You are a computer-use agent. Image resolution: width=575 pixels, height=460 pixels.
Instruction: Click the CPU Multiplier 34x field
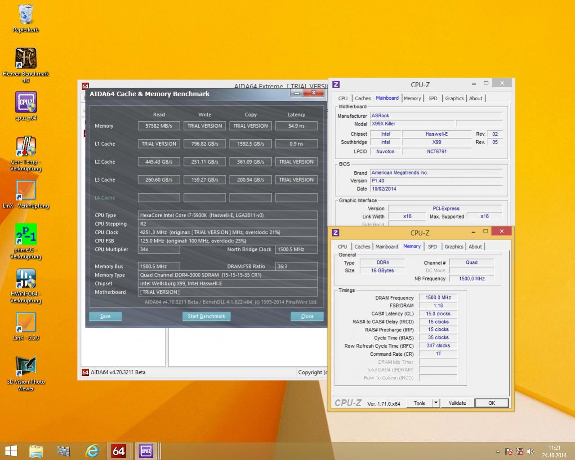159,249
